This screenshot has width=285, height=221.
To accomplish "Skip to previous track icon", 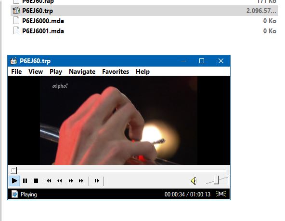I will (x=48, y=181).
